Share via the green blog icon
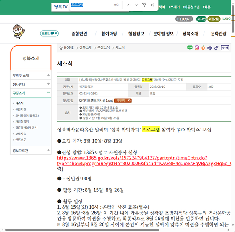 coord(190,48)
